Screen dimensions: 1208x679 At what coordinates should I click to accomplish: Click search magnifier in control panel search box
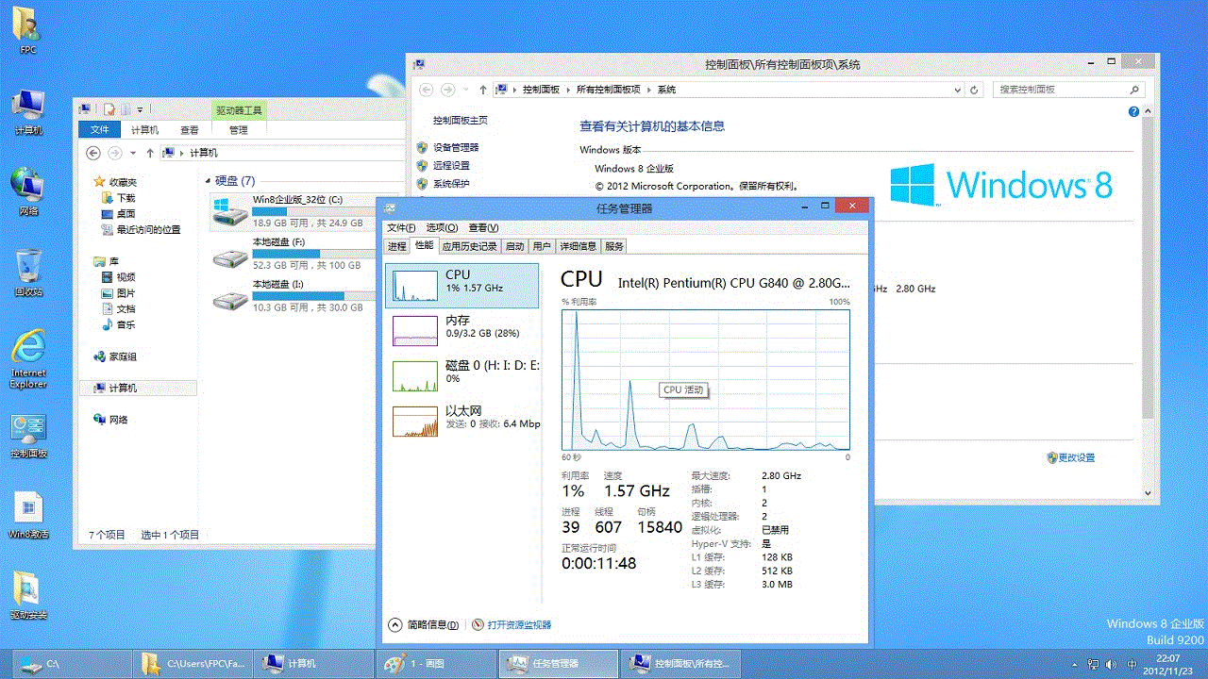click(x=1134, y=90)
